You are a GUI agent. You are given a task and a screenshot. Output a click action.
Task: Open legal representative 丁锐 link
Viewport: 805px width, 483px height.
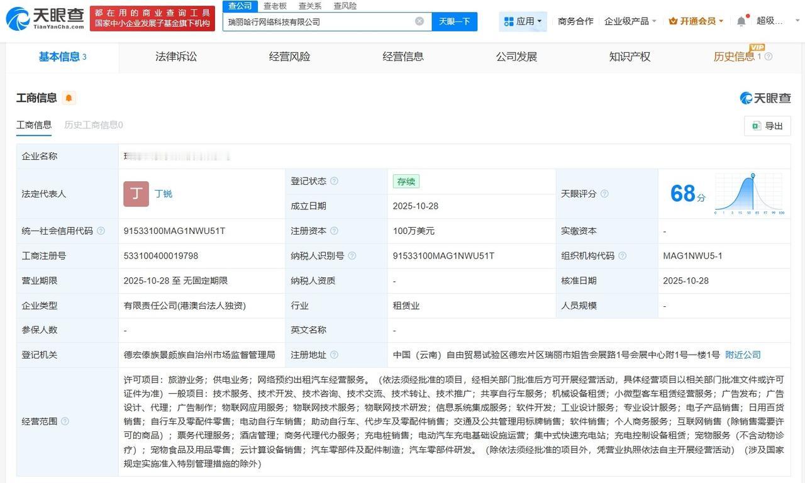164,194
